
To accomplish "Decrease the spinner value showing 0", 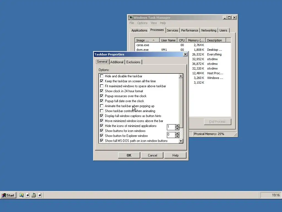I will point(177,136).
